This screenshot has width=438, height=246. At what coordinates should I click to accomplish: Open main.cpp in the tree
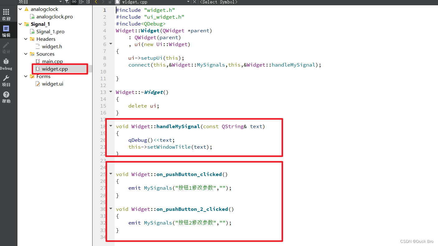click(52, 61)
